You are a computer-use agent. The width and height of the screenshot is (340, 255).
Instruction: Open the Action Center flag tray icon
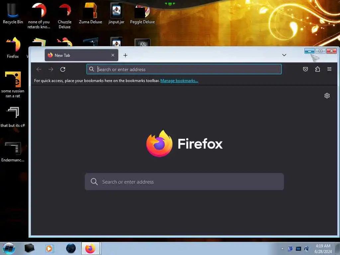(x=290, y=249)
